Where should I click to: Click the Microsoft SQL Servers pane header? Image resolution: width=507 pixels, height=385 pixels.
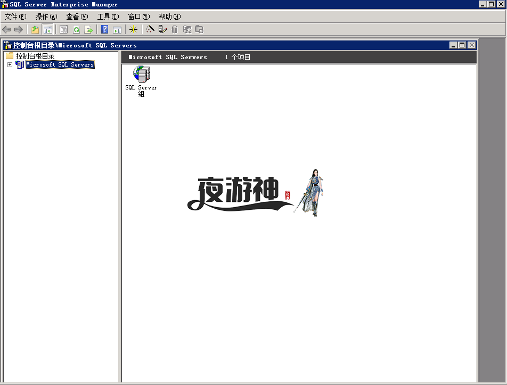167,57
